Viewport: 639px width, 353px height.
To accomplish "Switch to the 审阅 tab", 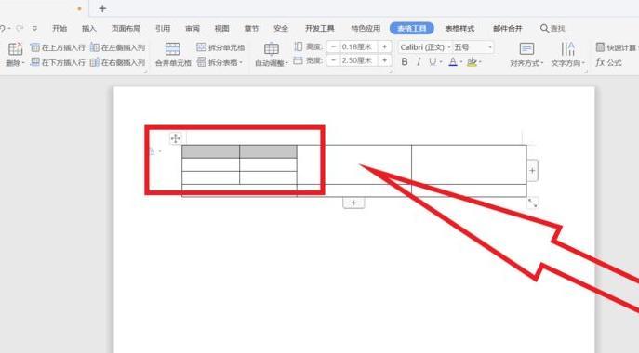I will [193, 28].
